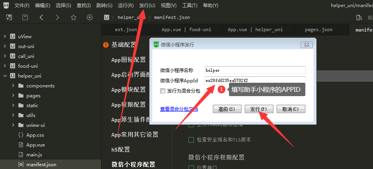Image resolution: width=373 pixels, height=169 pixels.
Task: Click the file search icon at top right
Action: tap(359, 17)
